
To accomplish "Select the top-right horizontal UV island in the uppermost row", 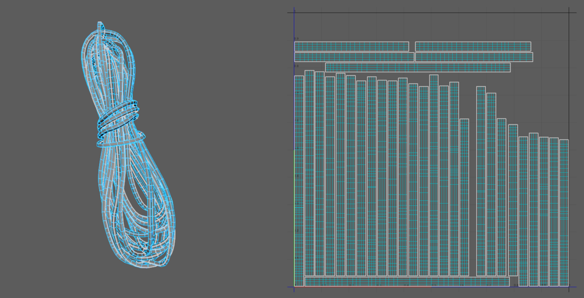I will 473,47.
